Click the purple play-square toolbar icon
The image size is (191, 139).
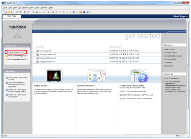point(84,12)
